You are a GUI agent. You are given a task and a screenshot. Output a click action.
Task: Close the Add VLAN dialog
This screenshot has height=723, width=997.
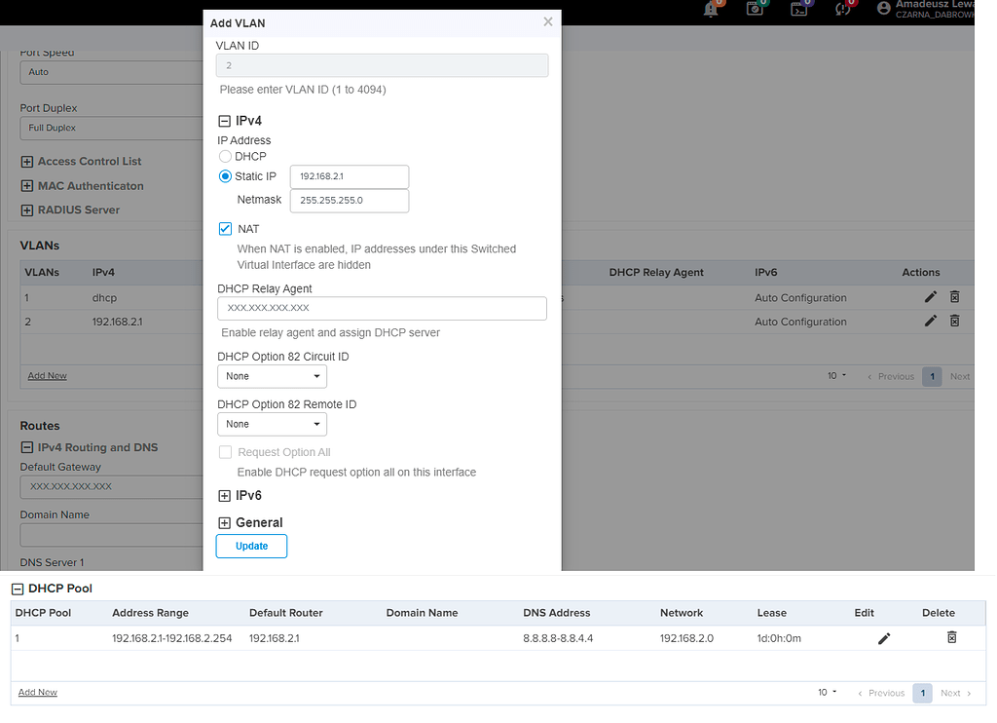tap(548, 21)
